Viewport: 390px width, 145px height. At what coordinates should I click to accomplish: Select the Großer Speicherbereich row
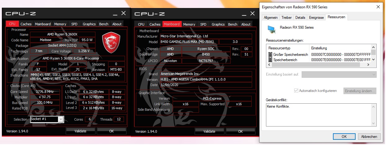coord(319,55)
